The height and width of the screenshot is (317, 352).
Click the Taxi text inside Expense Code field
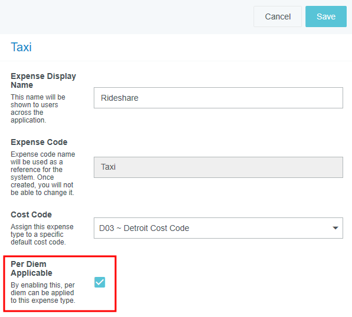(x=108, y=167)
